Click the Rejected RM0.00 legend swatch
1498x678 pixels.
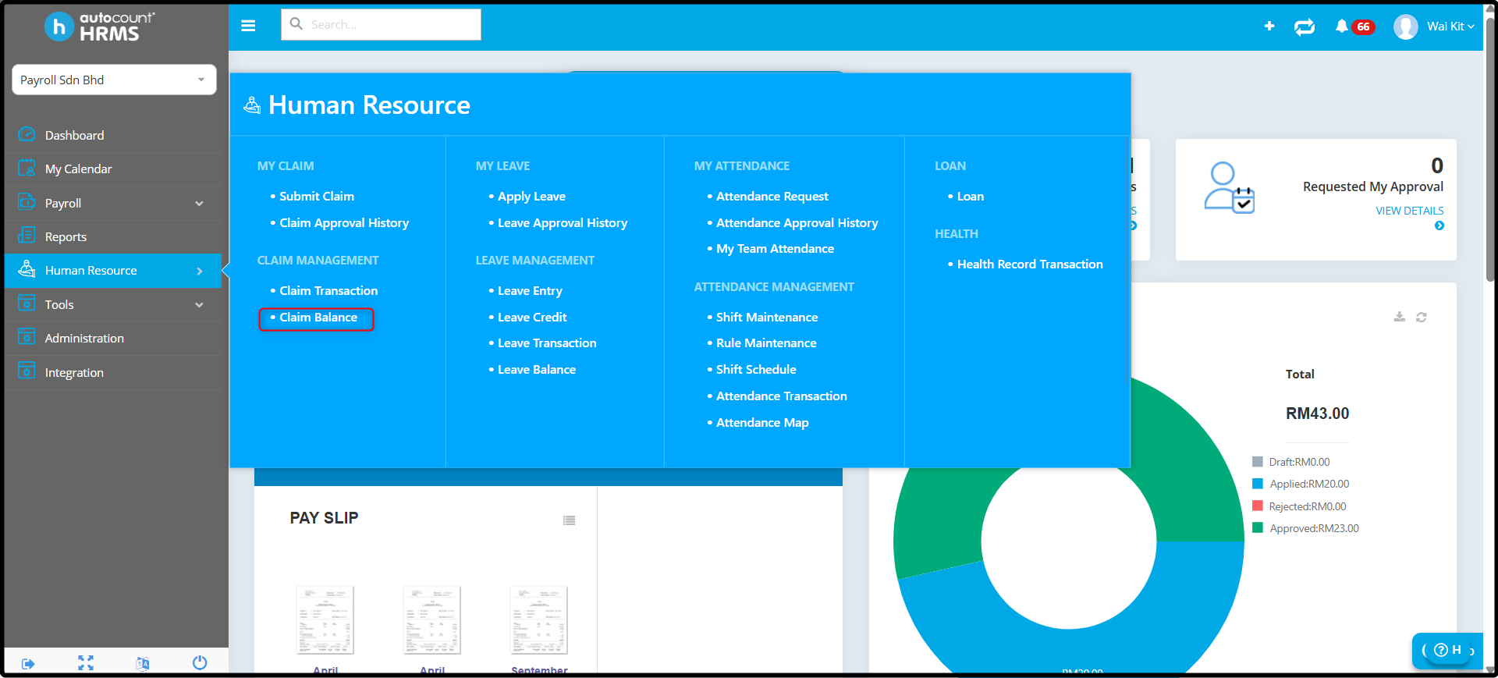[x=1258, y=506]
